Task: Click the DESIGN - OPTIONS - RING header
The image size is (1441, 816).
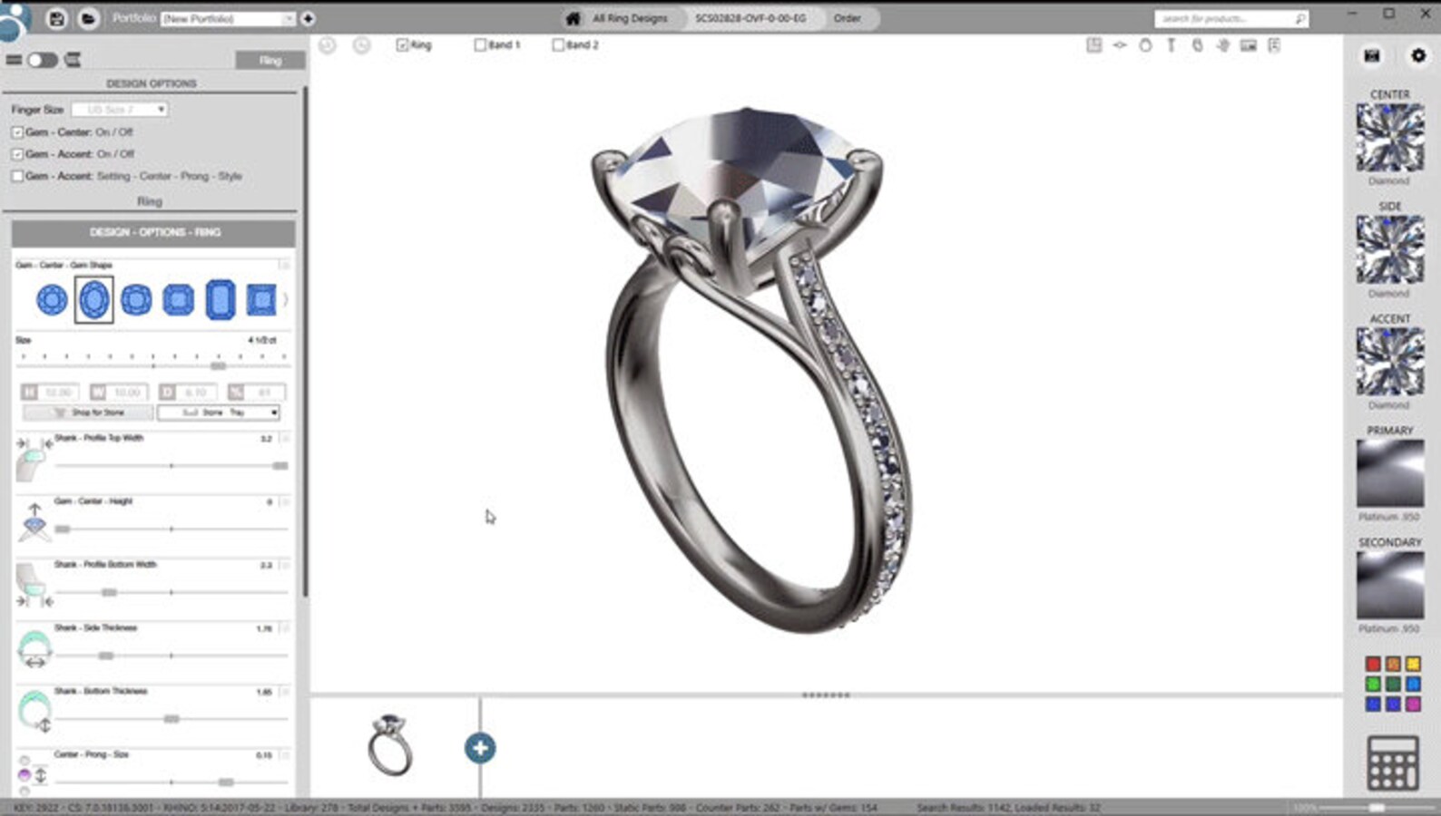Action: click(153, 233)
